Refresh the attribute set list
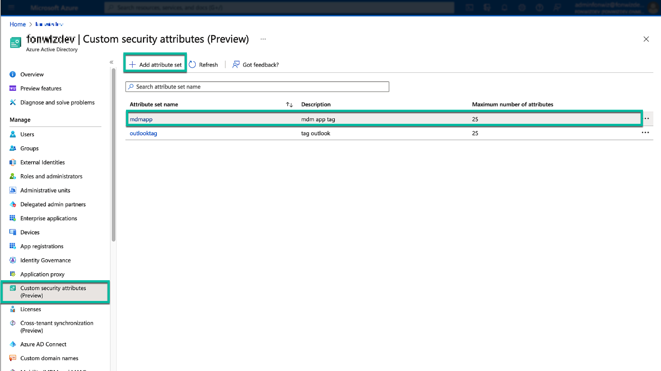 click(204, 65)
